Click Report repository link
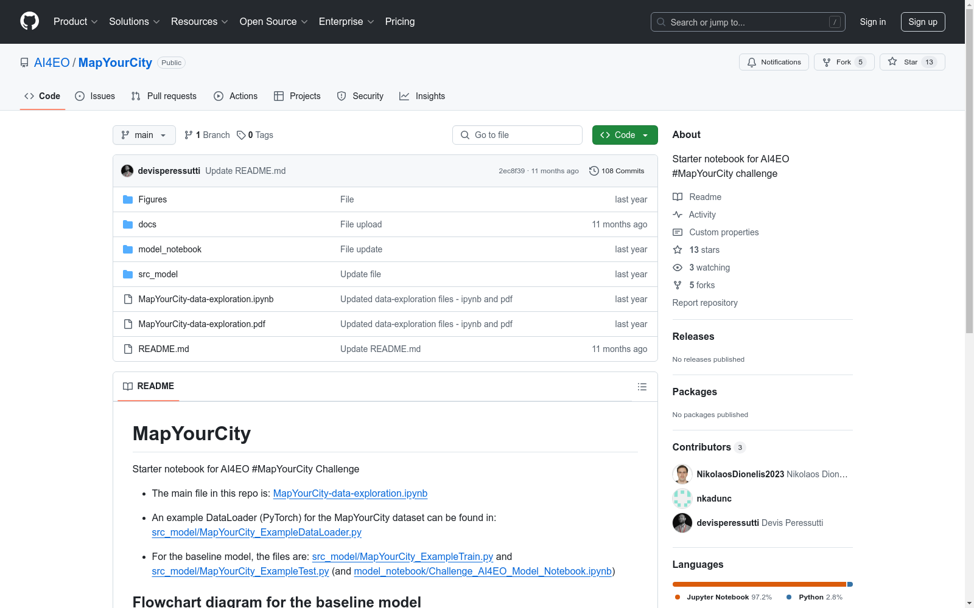This screenshot has width=974, height=608. click(705, 303)
